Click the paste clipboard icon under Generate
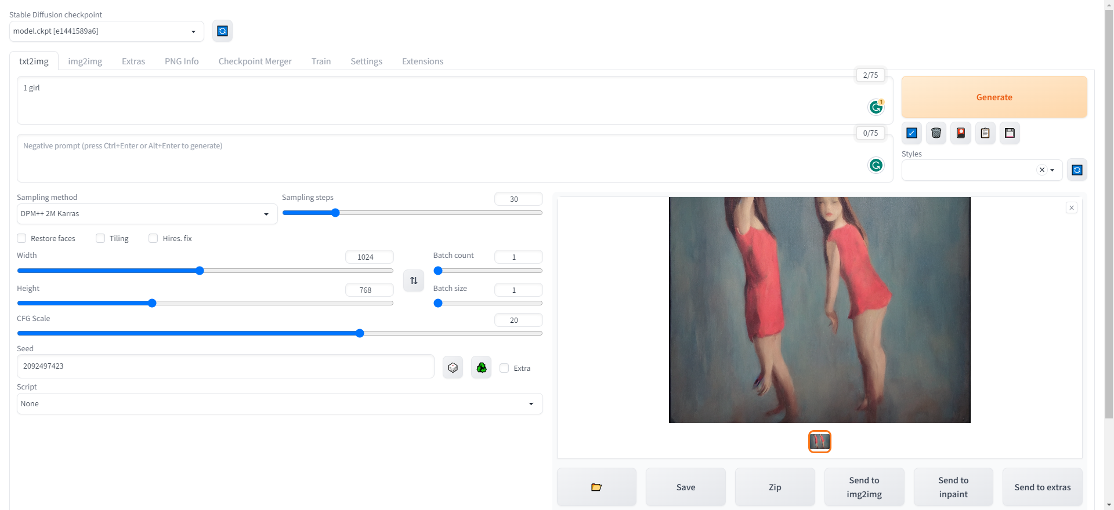Viewport: 1114px width, 510px height. (985, 133)
